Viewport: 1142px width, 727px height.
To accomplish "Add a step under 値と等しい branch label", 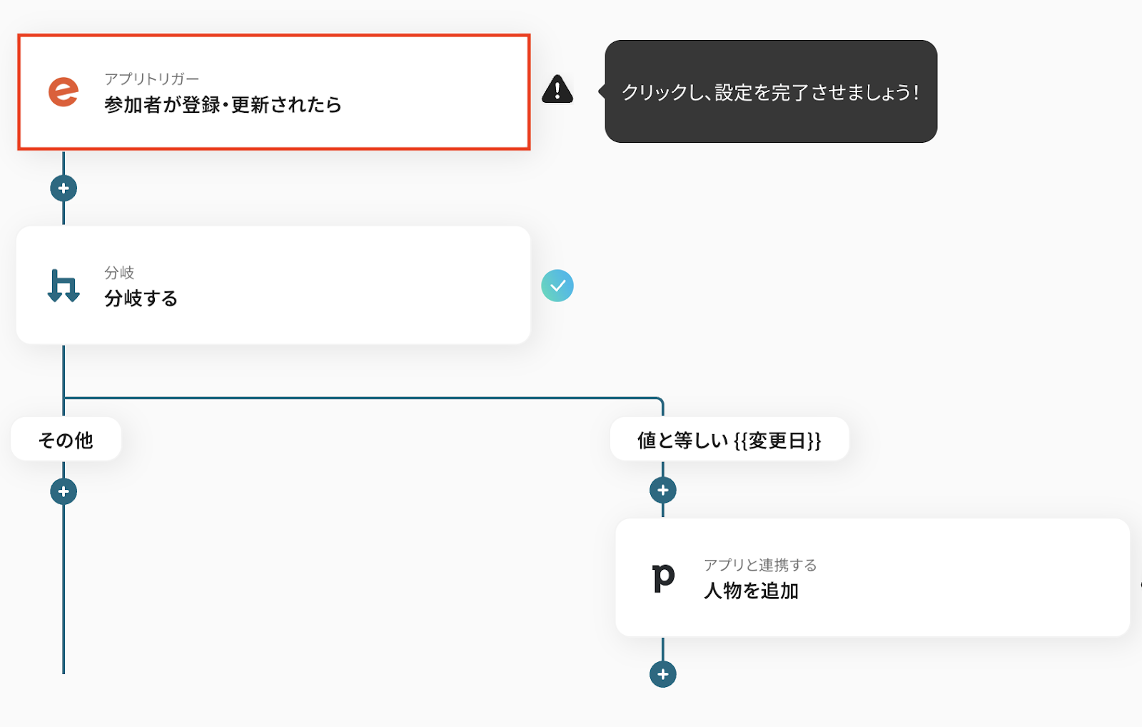I will click(x=663, y=490).
